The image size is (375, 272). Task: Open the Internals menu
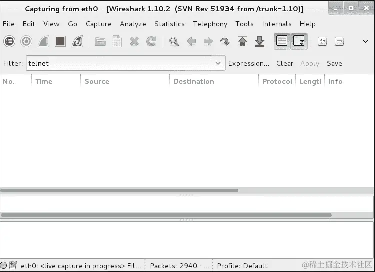tap(277, 24)
